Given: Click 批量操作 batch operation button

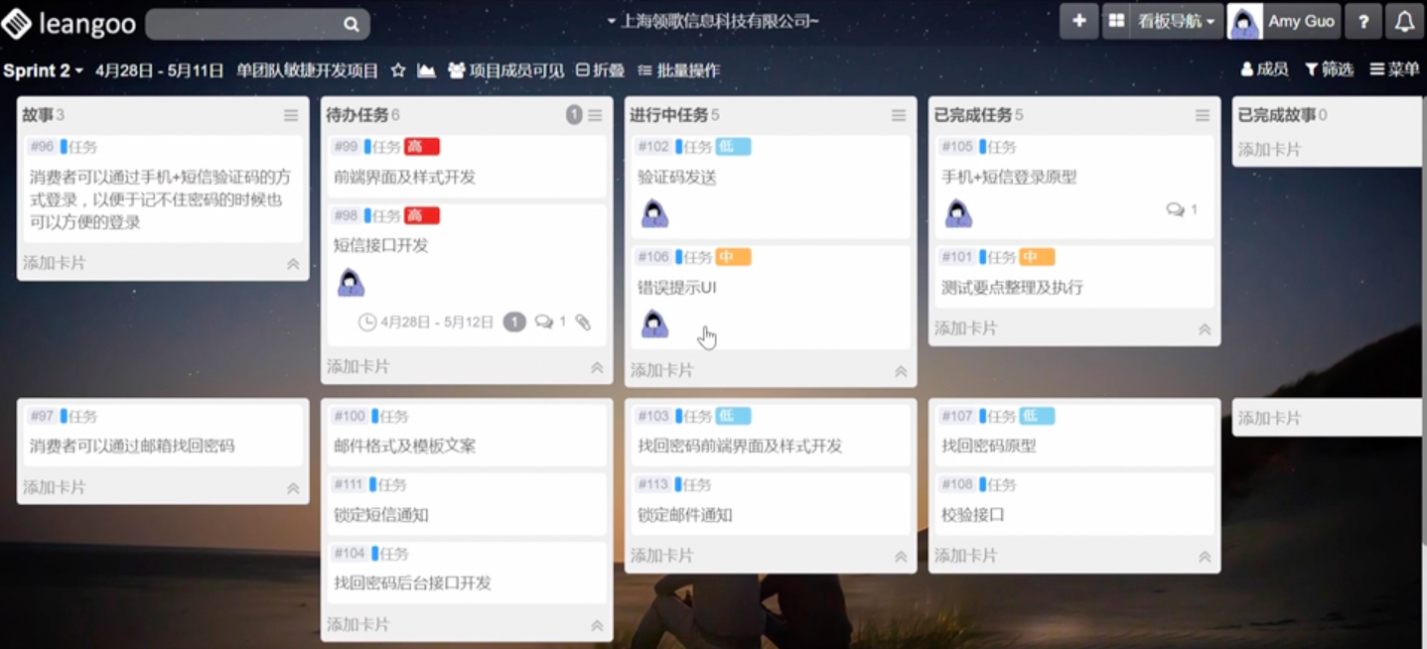Looking at the screenshot, I should pyautogui.click(x=678, y=70).
